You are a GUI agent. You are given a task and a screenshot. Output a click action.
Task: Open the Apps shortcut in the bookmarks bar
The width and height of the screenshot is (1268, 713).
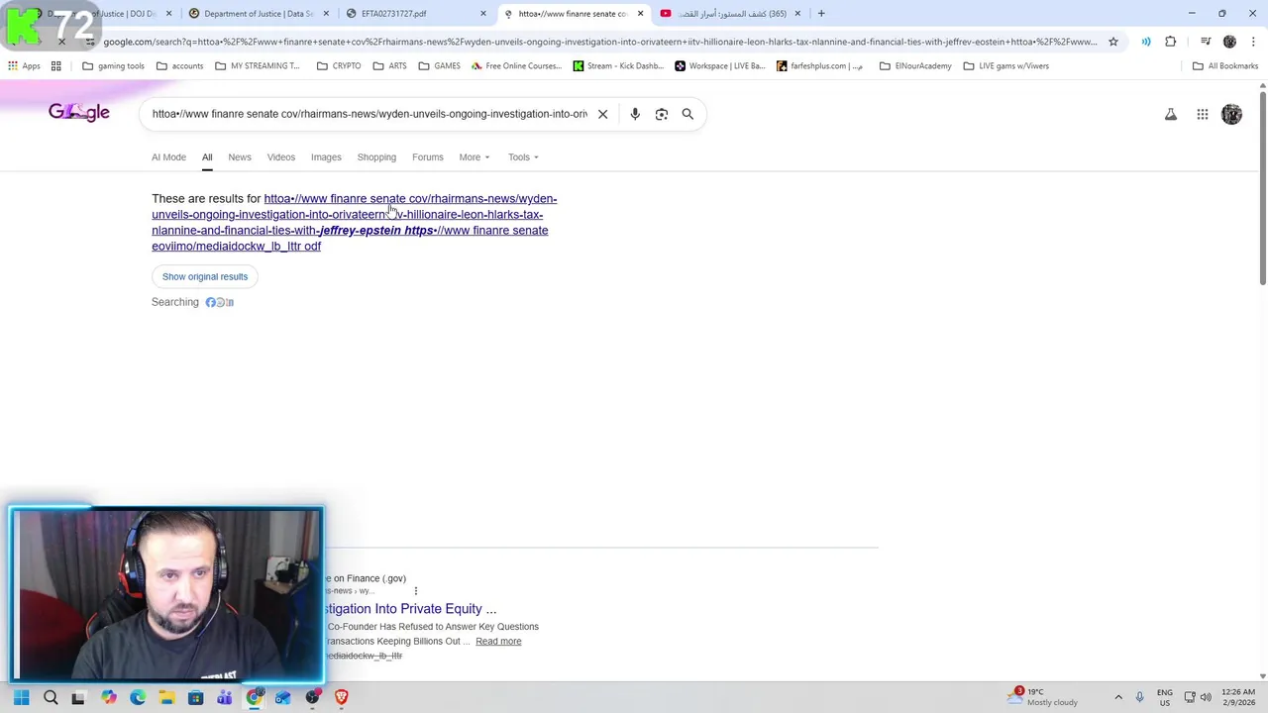[24, 66]
